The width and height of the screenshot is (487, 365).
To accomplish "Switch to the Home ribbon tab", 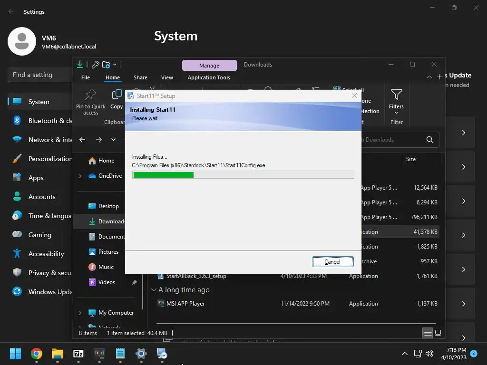I will click(112, 77).
